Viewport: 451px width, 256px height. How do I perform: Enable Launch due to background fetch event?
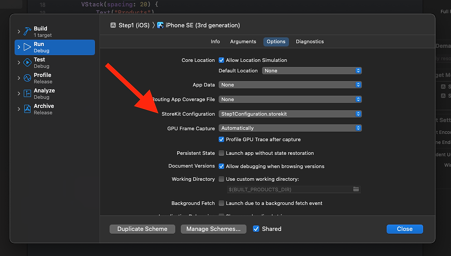221,203
